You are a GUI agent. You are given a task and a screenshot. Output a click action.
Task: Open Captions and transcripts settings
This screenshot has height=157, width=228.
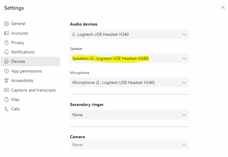coord(30,90)
